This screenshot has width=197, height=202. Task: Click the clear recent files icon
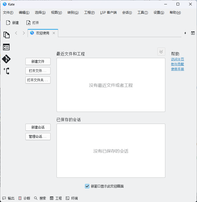(x=161, y=51)
